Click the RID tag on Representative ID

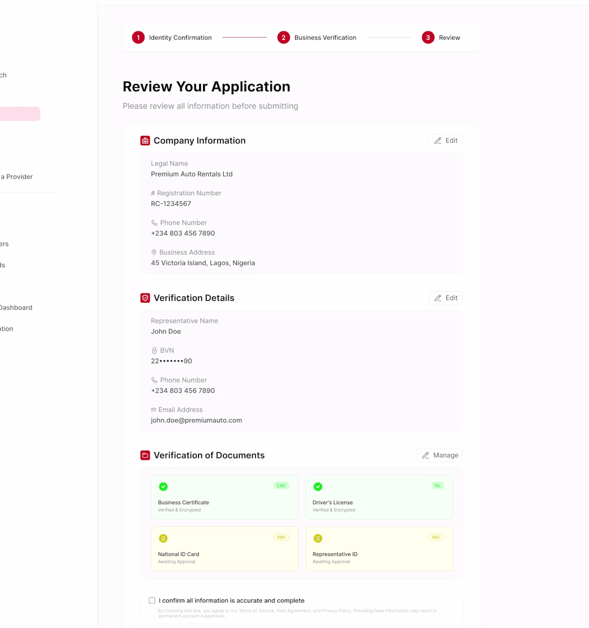click(435, 537)
